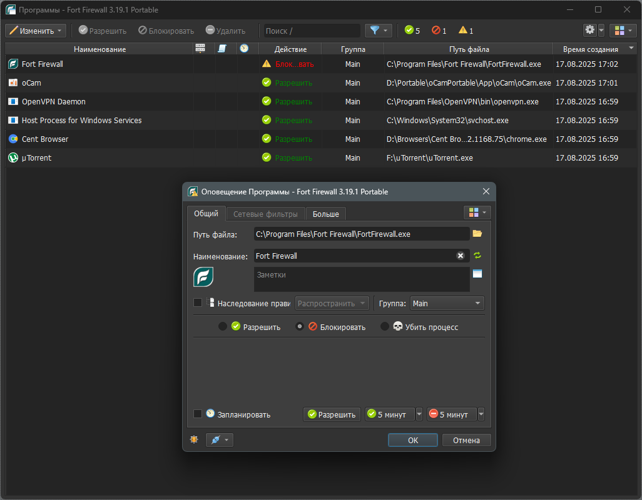
Task: Click the Заметки notes text area
Action: [x=362, y=279]
